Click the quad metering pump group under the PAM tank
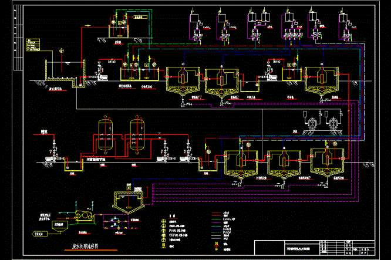The height and width of the screenshot is (260, 391). [293, 35]
